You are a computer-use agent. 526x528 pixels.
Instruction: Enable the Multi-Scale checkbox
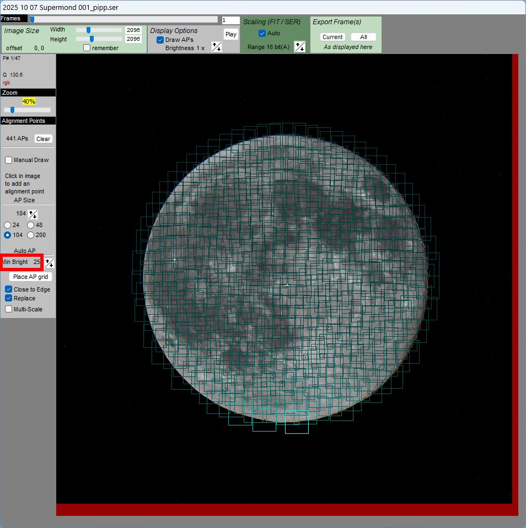click(9, 309)
